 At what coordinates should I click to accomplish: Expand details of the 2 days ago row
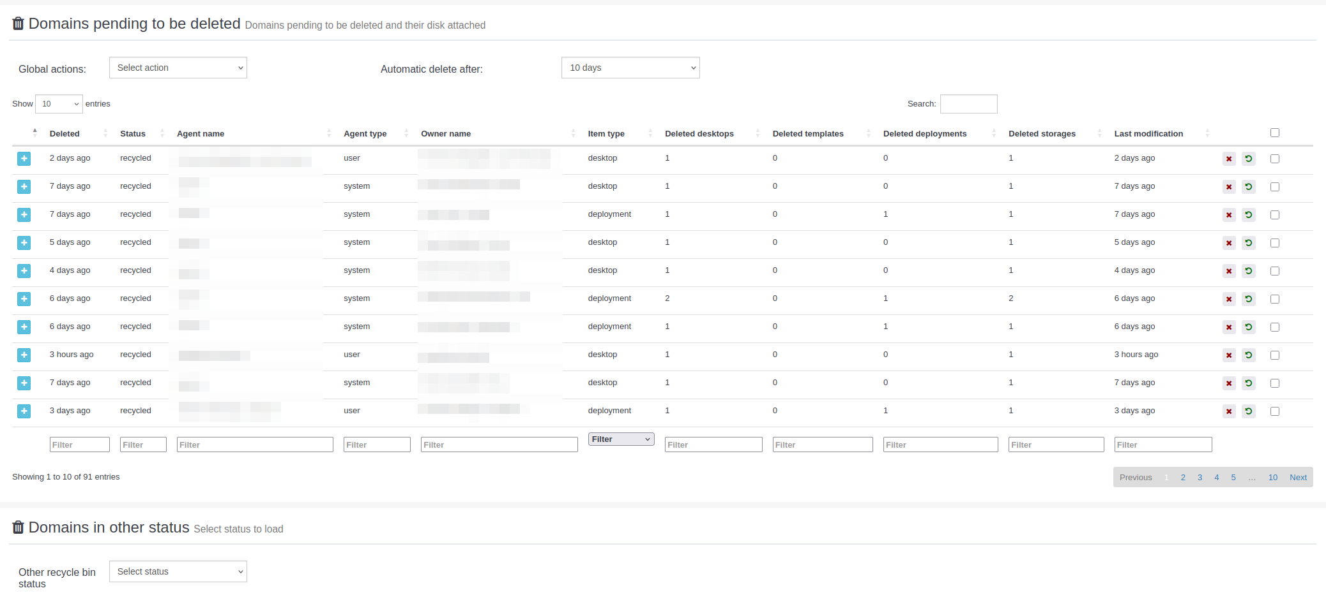tap(24, 159)
